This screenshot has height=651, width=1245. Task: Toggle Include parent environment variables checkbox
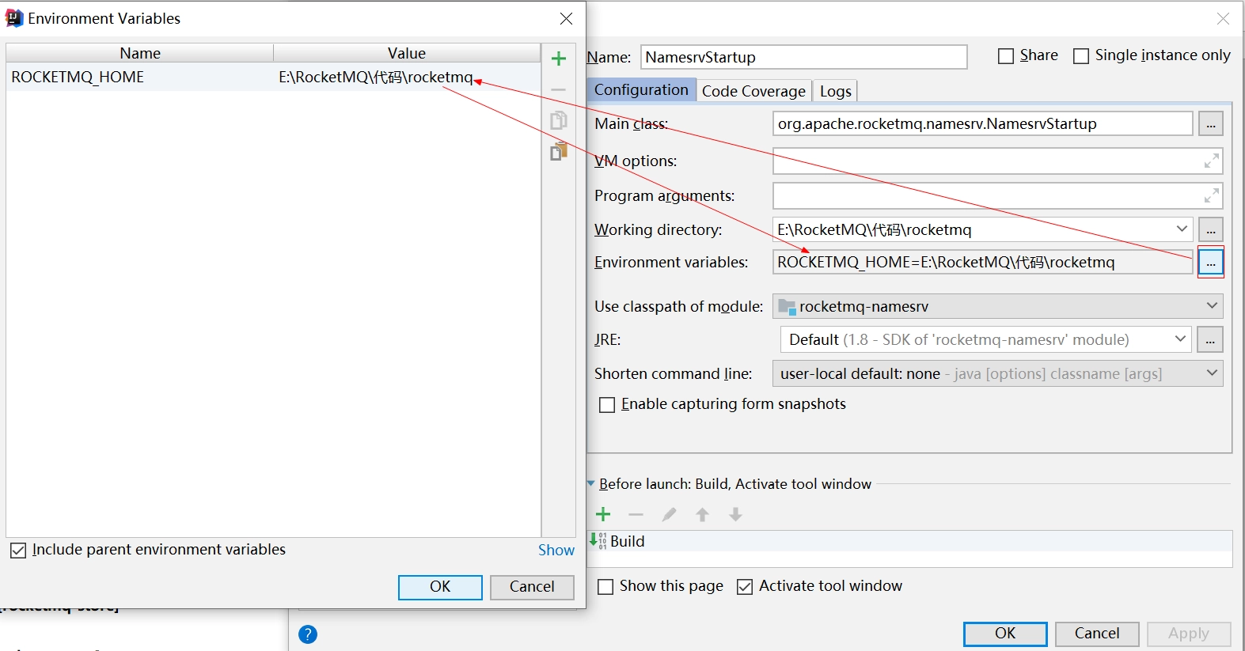pyautogui.click(x=18, y=551)
